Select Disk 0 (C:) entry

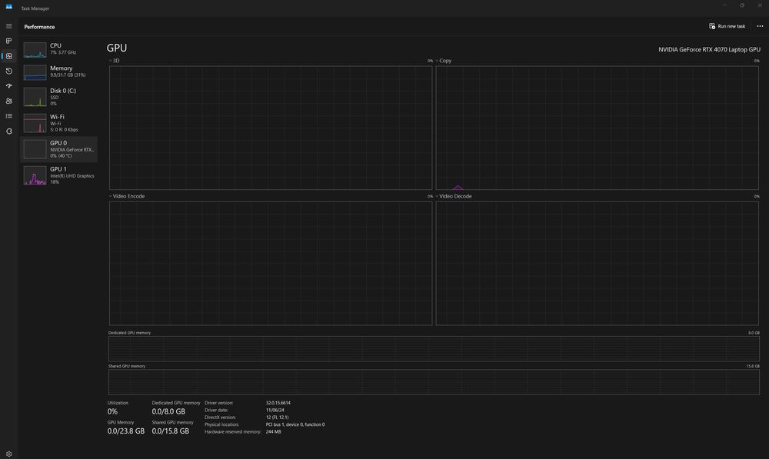point(58,97)
